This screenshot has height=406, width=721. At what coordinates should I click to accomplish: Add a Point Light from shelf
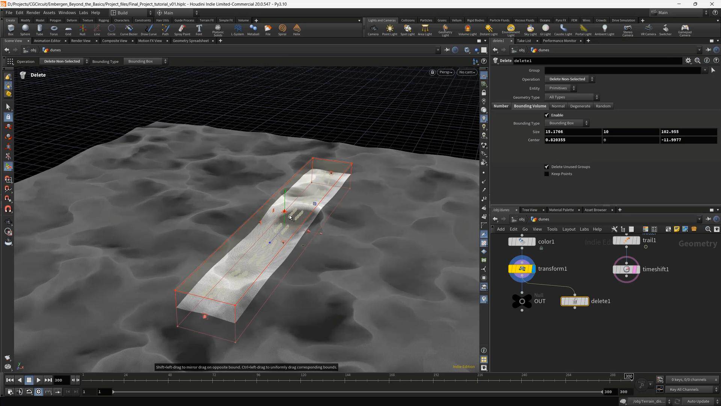coord(389,30)
